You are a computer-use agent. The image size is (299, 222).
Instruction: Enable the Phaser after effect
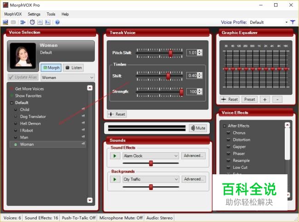228,153
